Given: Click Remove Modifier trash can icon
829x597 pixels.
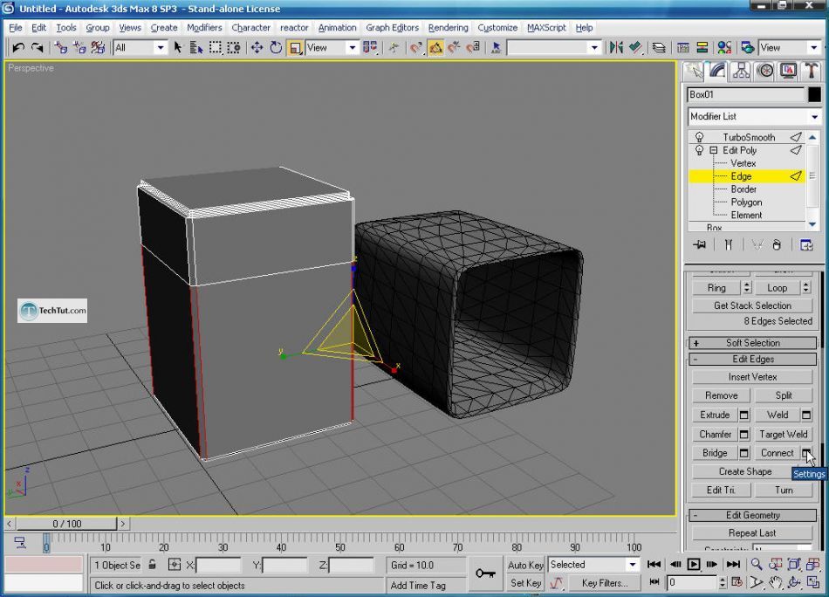Looking at the screenshot, I should pyautogui.click(x=777, y=245).
